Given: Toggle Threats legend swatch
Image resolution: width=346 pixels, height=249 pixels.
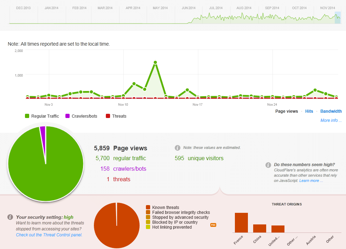Looking at the screenshot, I should 108,116.
